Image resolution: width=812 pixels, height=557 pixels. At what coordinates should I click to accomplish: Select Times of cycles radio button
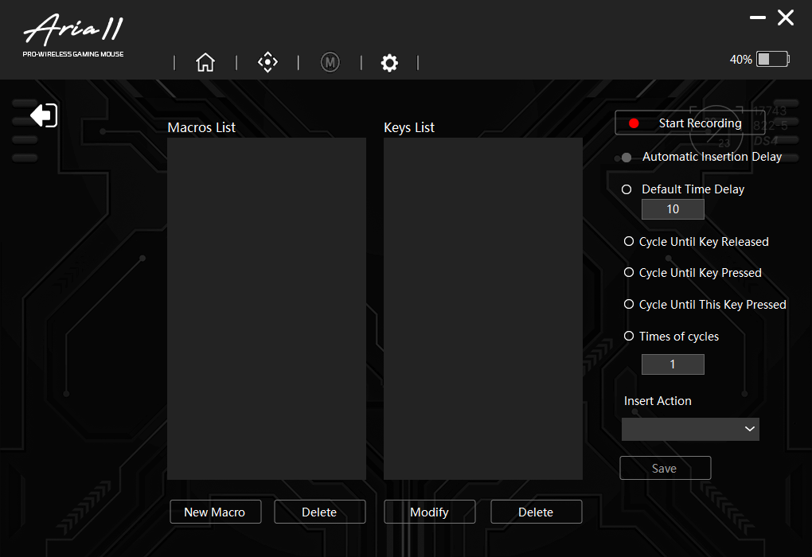(x=629, y=336)
